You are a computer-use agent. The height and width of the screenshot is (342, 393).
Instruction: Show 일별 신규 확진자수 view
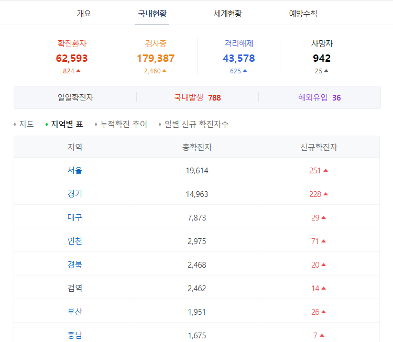(x=196, y=124)
